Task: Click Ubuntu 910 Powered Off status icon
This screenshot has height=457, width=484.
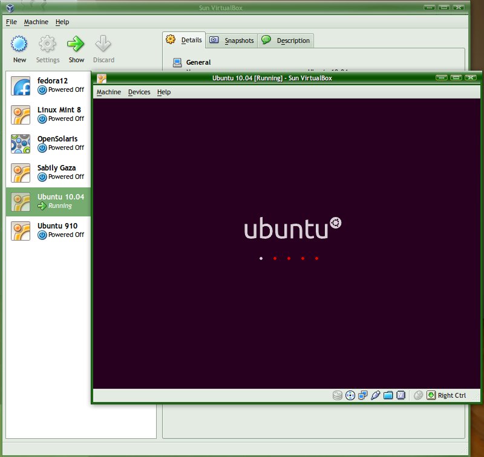Action: (x=42, y=235)
